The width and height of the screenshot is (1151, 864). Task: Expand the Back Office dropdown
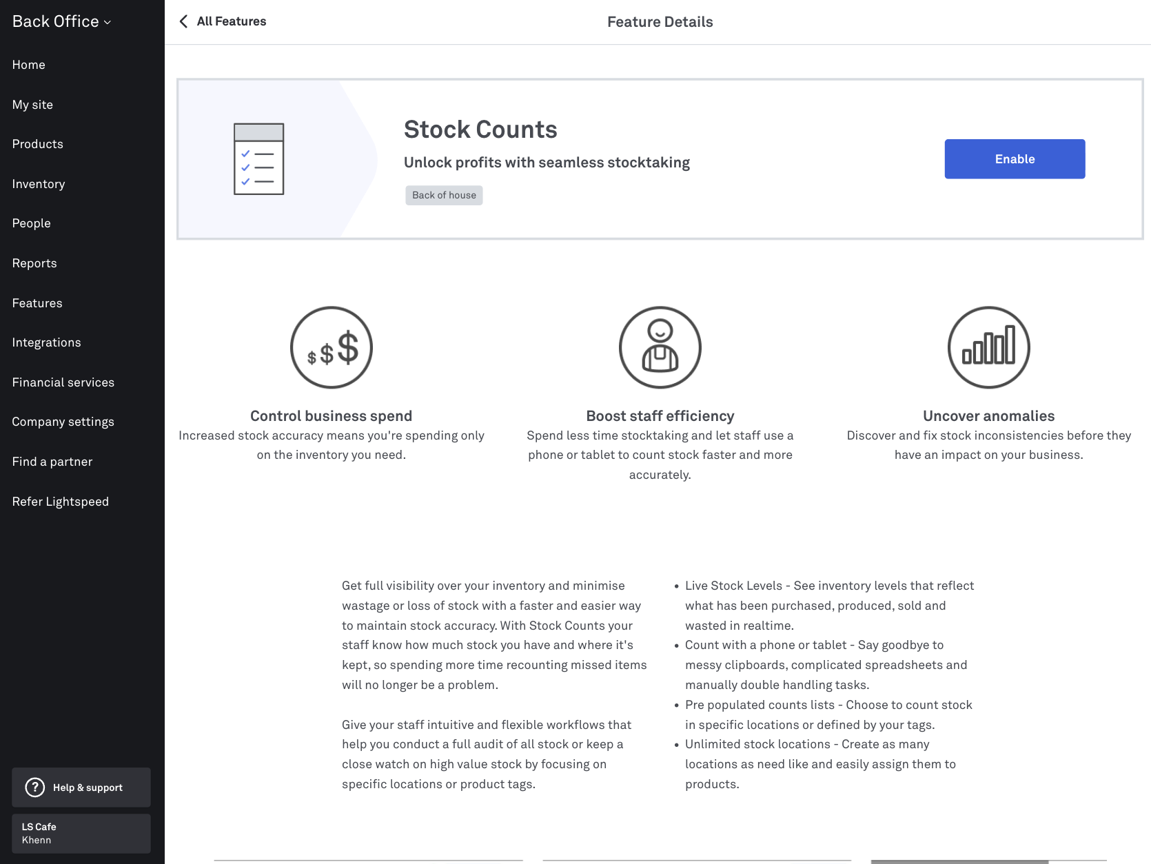62,21
